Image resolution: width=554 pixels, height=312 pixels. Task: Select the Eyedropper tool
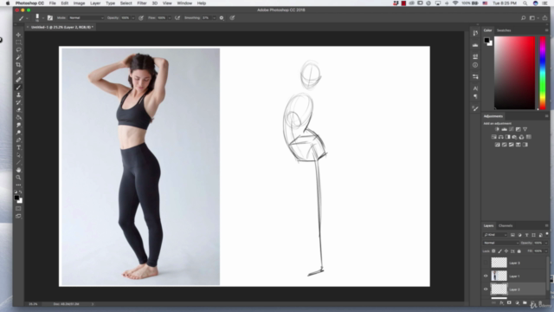(x=18, y=72)
